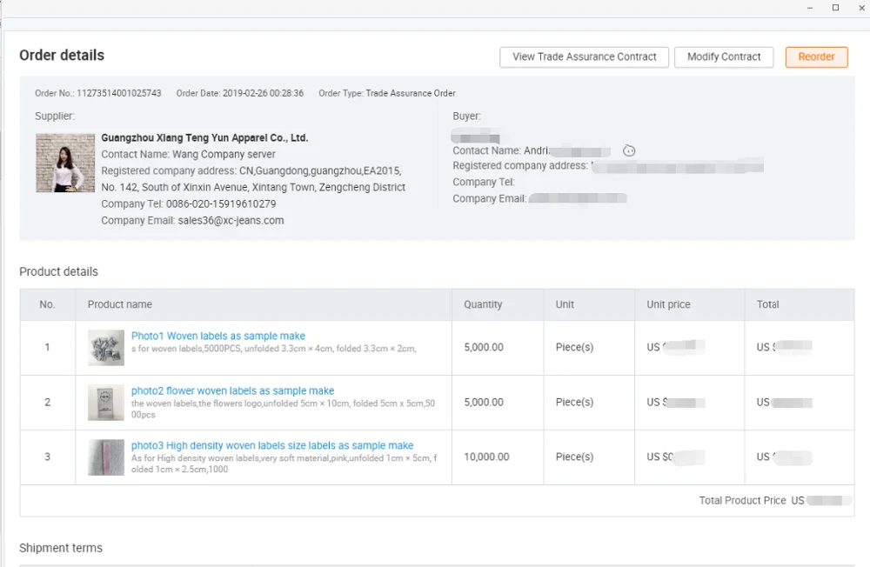The image size is (870, 567).
Task: Click the Quantity column header
Action: [483, 304]
